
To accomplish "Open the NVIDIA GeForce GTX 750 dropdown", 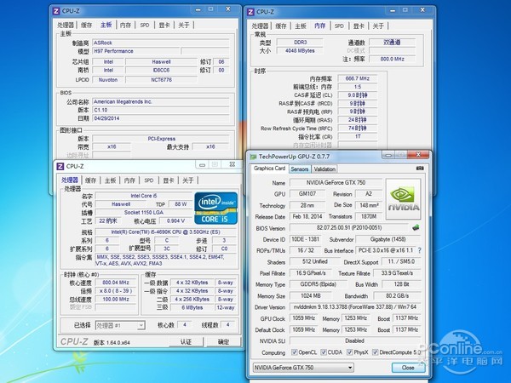I will tap(303, 368).
